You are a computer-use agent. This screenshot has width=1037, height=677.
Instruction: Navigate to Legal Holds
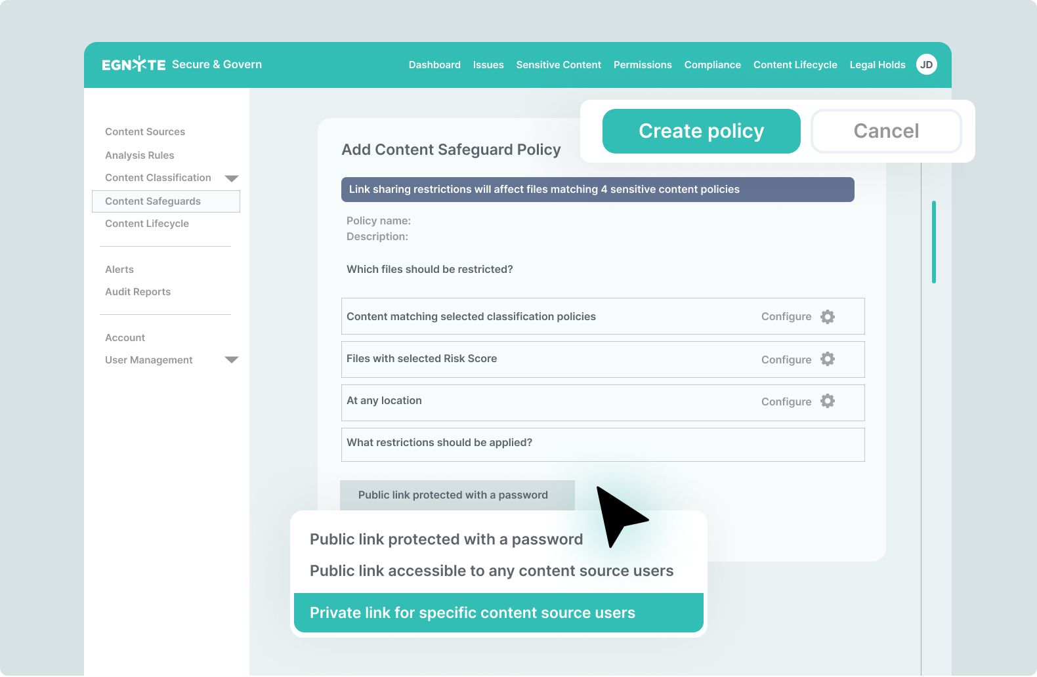pos(877,65)
